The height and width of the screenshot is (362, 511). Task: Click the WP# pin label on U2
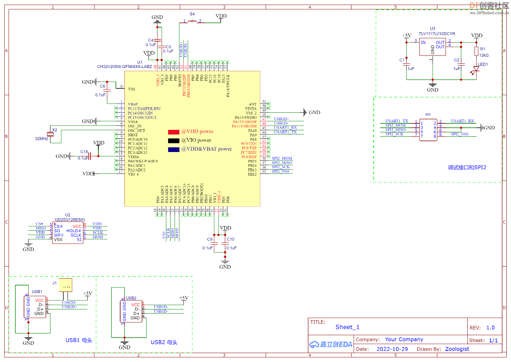pos(59,235)
